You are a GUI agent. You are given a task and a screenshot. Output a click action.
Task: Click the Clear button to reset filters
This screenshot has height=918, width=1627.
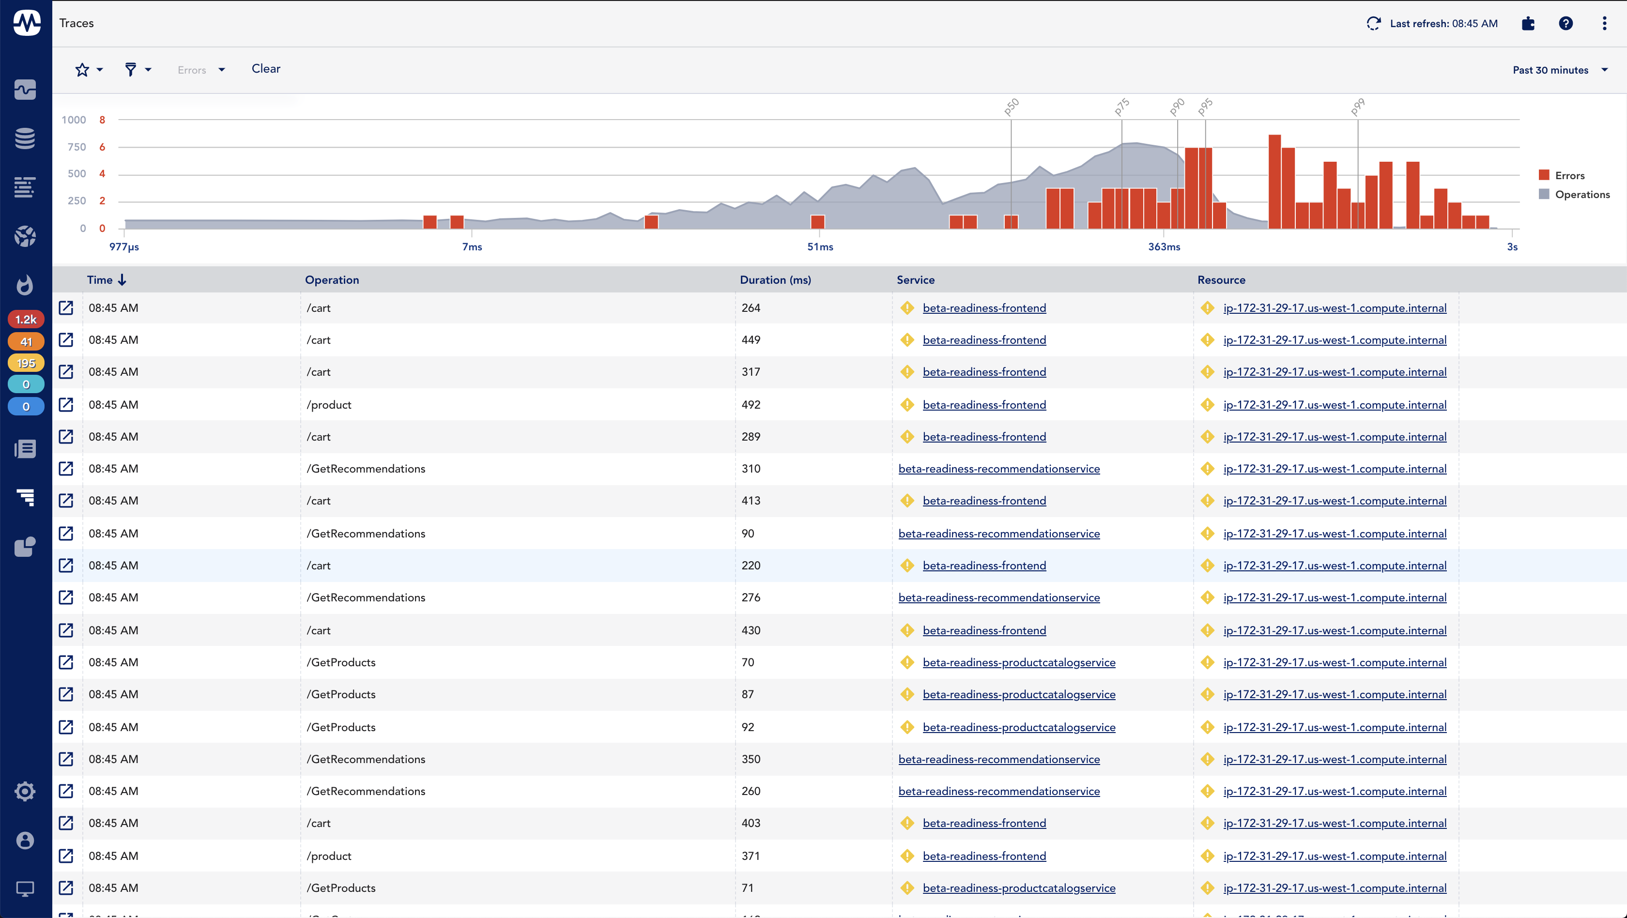pyautogui.click(x=266, y=68)
